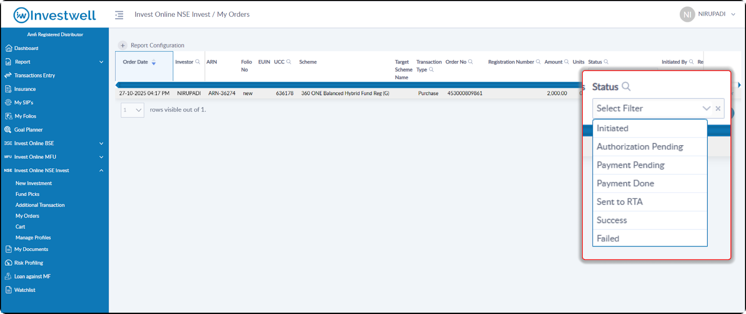This screenshot has height=314, width=746.
Task: Choose Success status option
Action: tap(650, 220)
